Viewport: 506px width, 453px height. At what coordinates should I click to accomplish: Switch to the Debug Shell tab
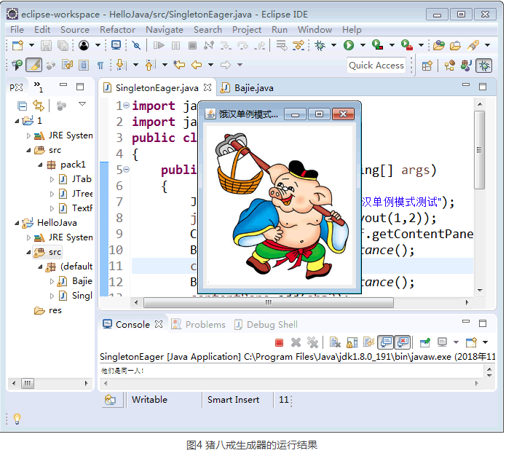pos(266,325)
